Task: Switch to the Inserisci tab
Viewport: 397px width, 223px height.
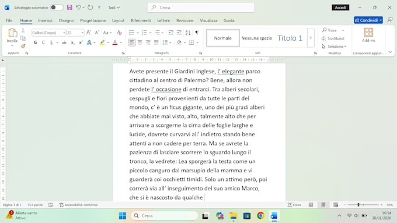Action: [x=46, y=20]
